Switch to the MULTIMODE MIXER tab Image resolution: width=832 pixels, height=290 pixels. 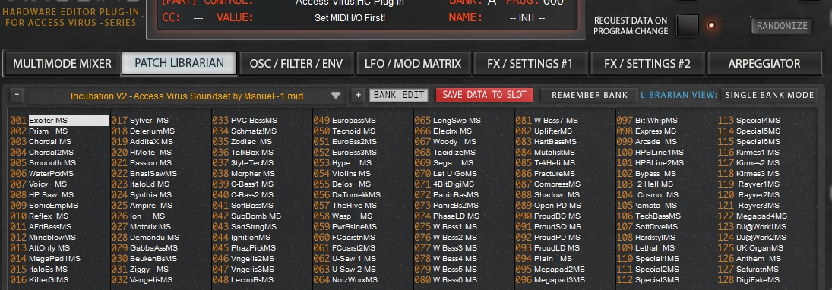62,64
